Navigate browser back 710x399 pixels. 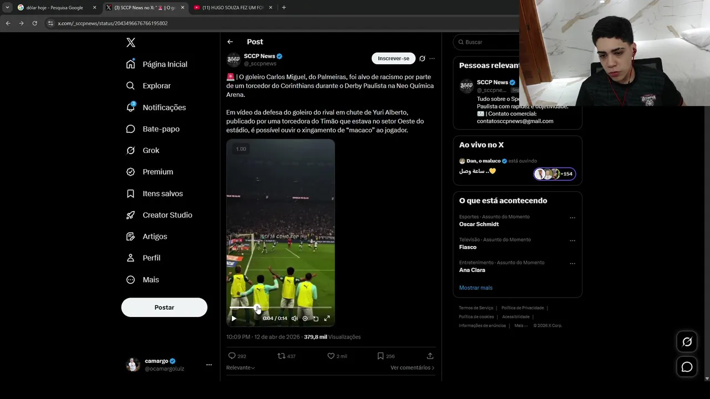click(8, 23)
